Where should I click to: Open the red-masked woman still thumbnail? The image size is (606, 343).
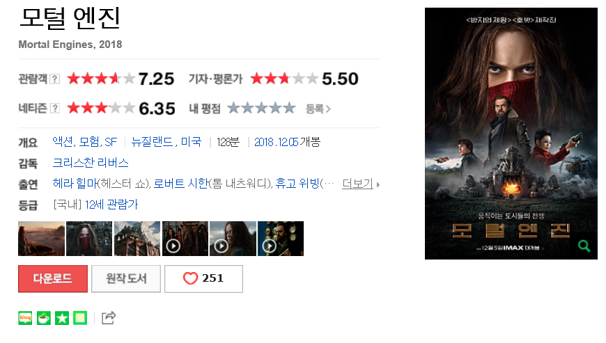(89, 239)
